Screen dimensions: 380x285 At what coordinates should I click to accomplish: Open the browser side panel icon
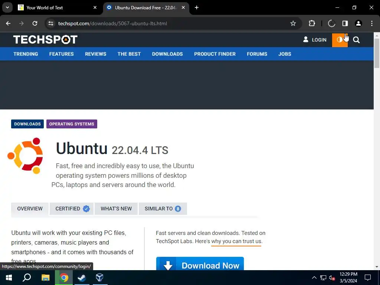345,23
